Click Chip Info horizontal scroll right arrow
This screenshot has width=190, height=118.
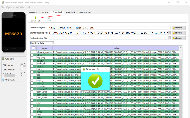tap(21, 75)
